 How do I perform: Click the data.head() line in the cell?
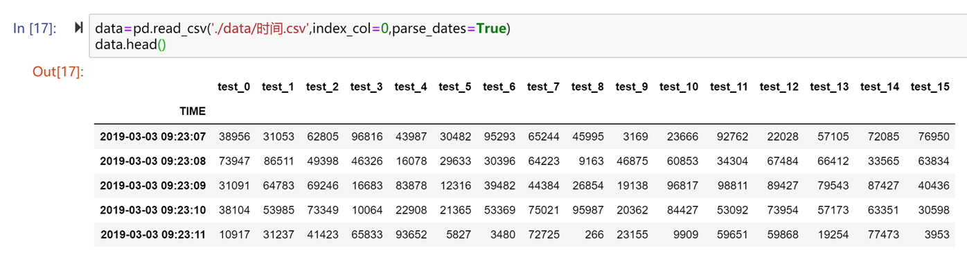[131, 45]
